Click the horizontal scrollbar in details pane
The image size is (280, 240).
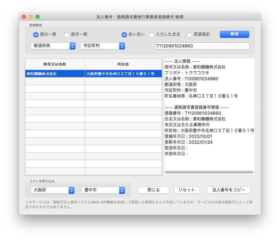tap(209, 172)
